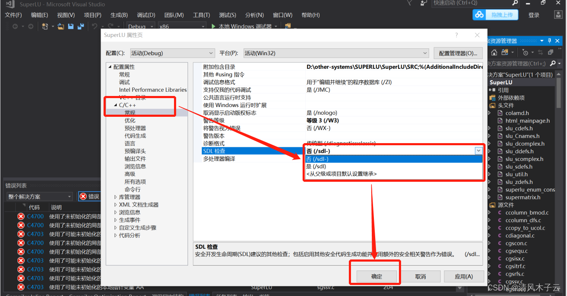Open the 工具(T) menu
Viewport: 567px width, 296px height.
pos(201,15)
